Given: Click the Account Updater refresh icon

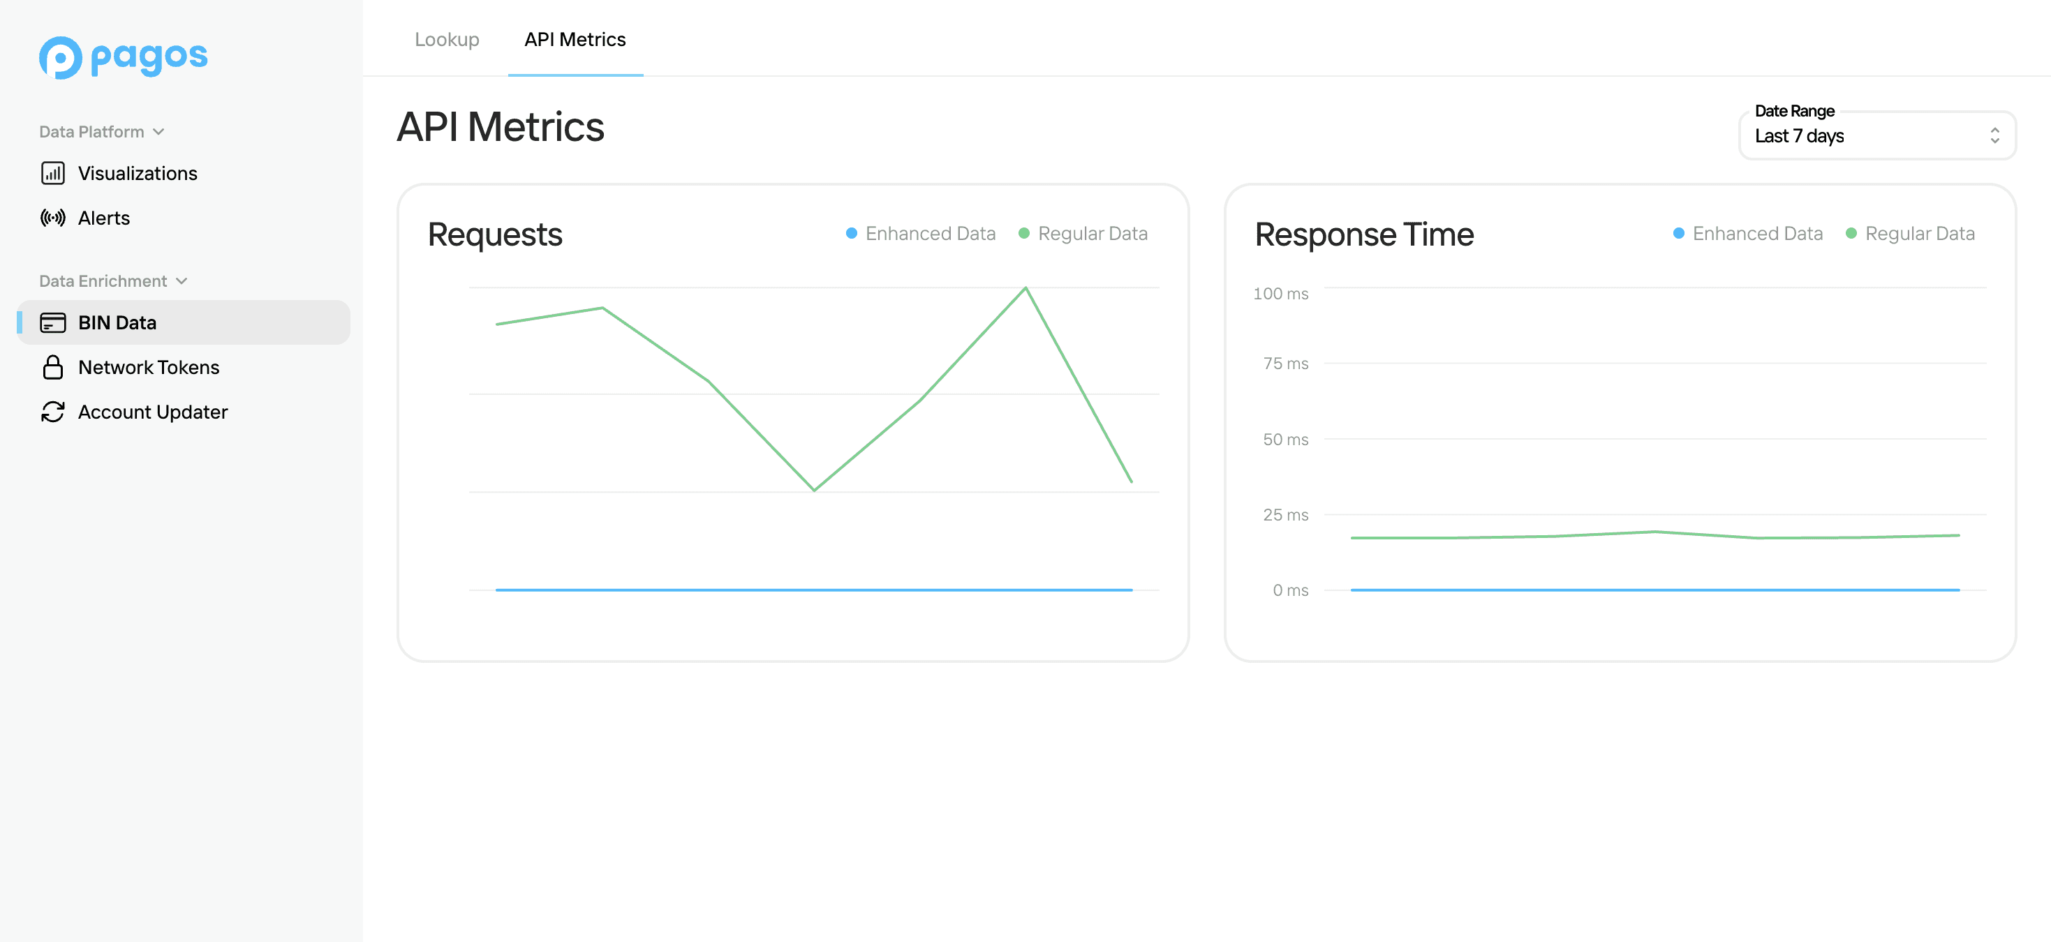Looking at the screenshot, I should click(52, 411).
